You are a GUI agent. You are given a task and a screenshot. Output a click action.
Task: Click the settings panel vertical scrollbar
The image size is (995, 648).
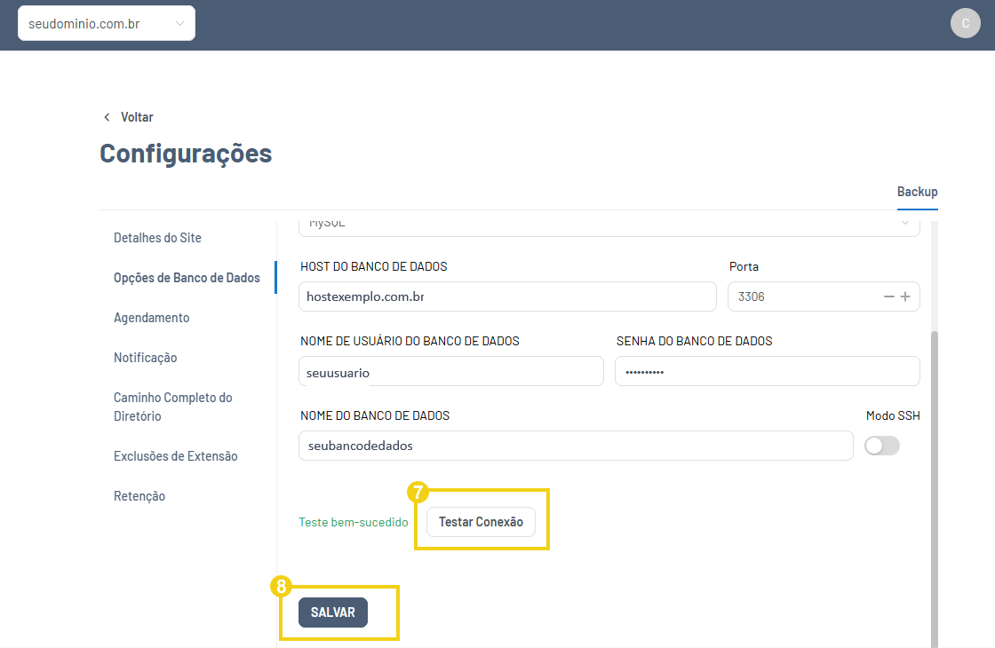[x=934, y=488]
